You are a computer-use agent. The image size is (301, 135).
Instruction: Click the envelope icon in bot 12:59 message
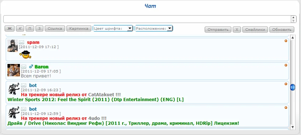point(23,109)
